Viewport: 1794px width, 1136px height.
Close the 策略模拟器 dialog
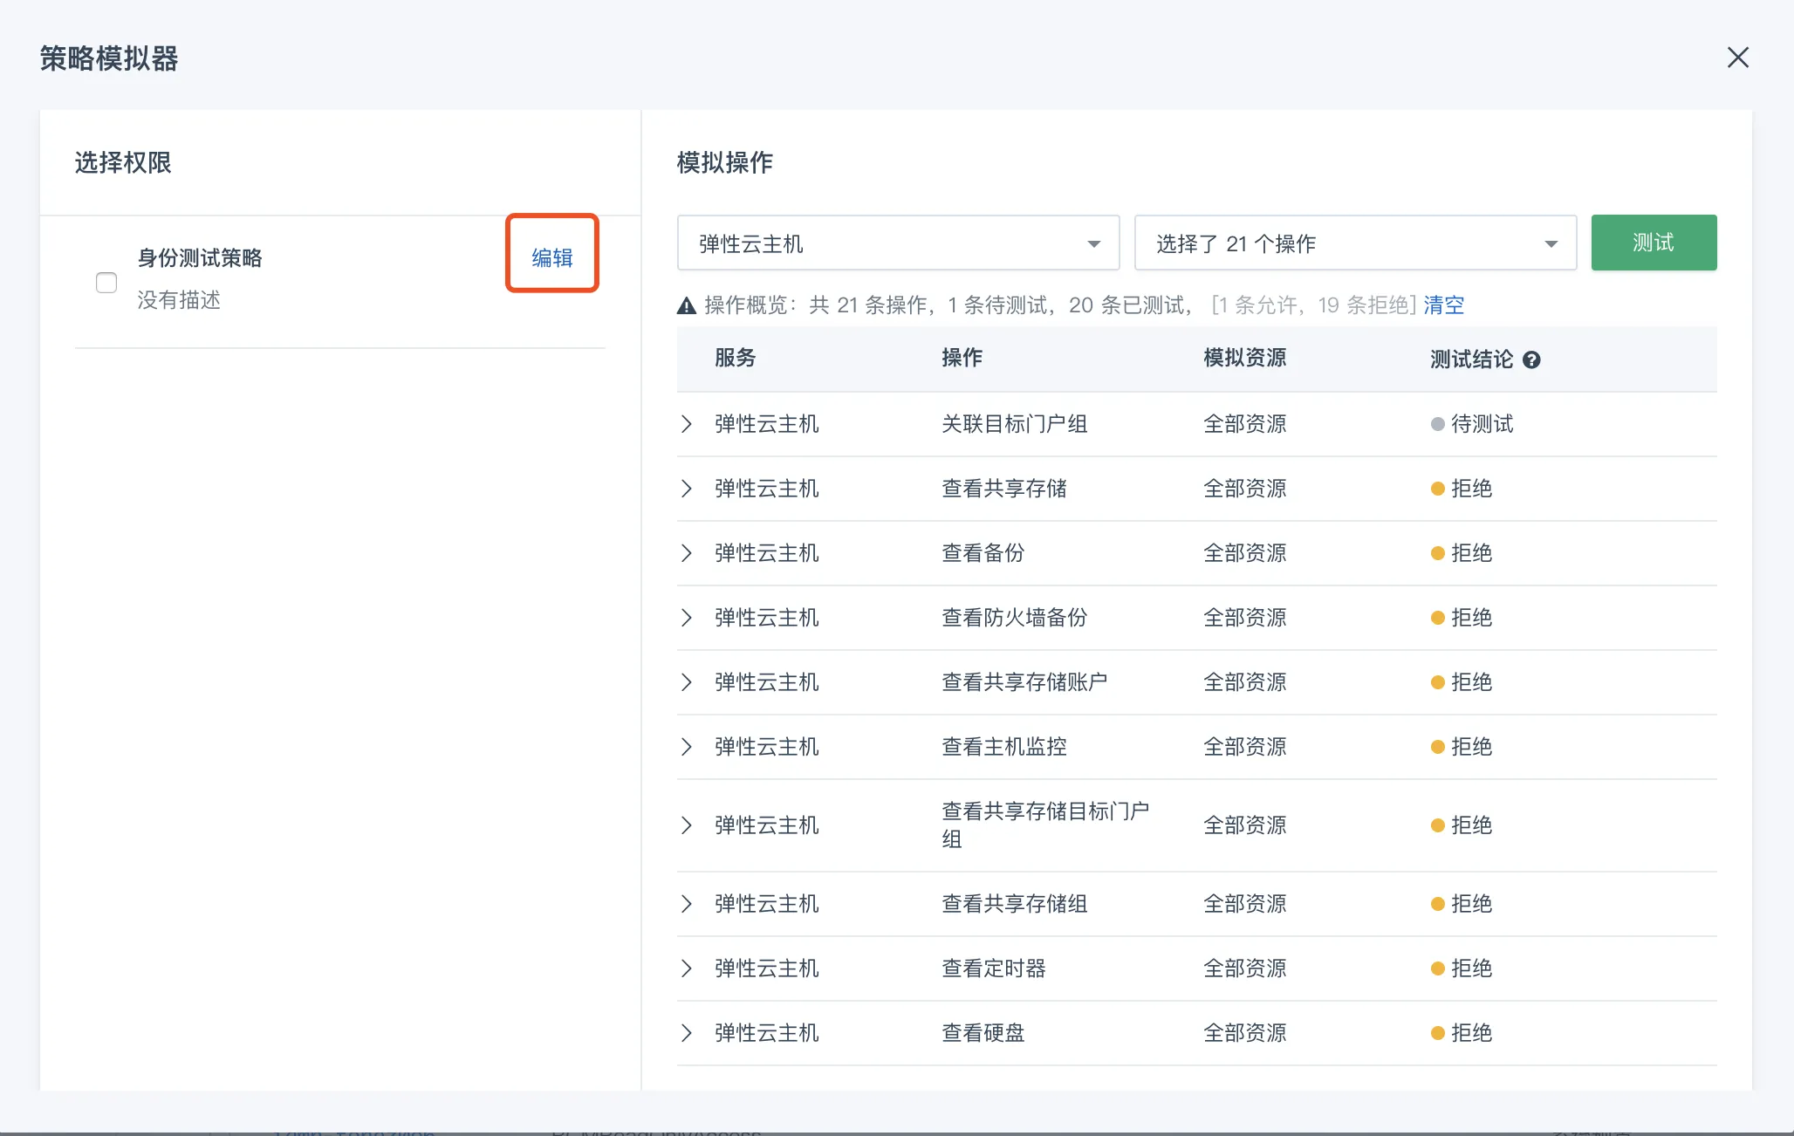pos(1737,58)
